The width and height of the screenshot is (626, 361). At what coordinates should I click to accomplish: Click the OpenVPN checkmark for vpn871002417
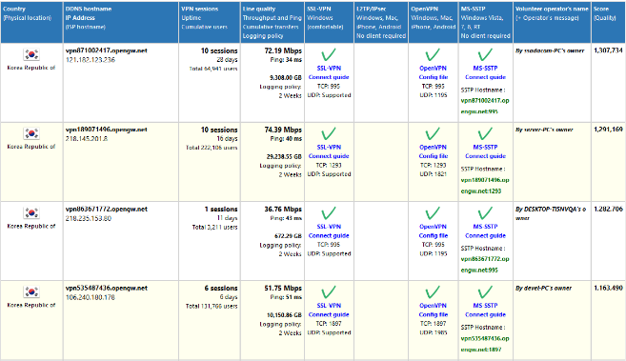[433, 55]
